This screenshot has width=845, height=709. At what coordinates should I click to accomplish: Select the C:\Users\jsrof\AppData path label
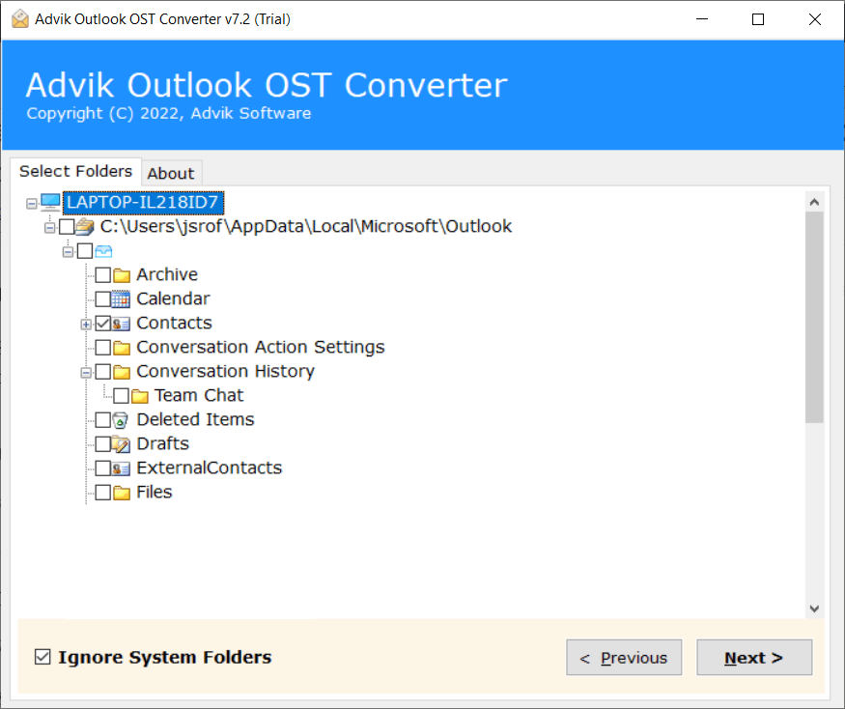tap(305, 226)
